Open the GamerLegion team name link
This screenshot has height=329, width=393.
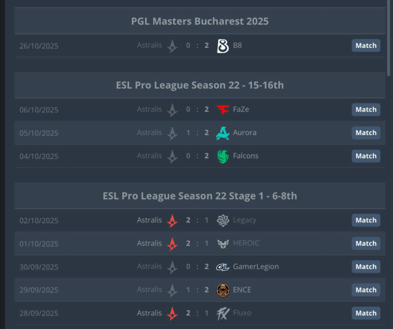click(x=256, y=266)
